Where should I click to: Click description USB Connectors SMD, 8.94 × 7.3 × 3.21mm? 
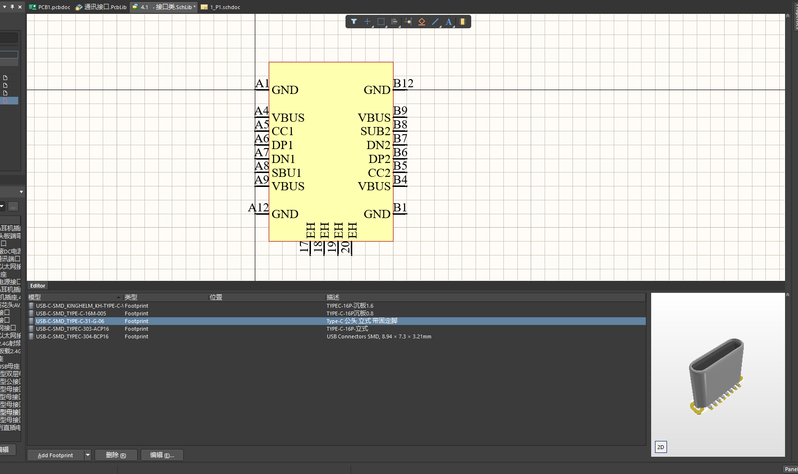[379, 336]
